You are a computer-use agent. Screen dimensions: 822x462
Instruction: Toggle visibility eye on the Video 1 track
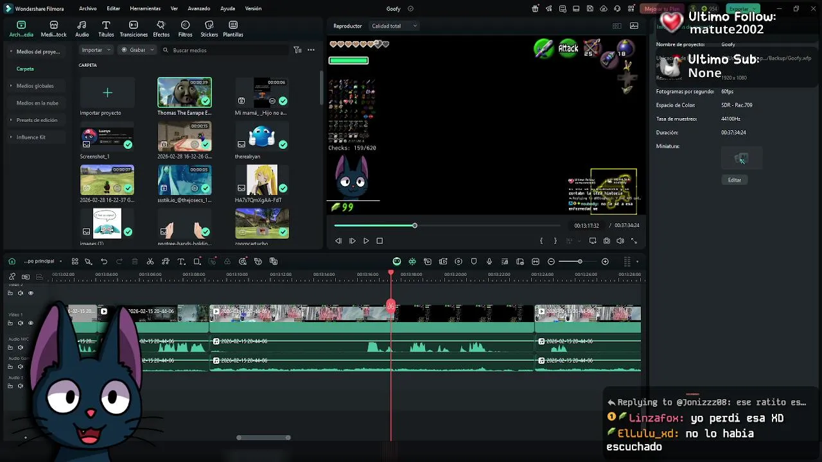(30, 323)
